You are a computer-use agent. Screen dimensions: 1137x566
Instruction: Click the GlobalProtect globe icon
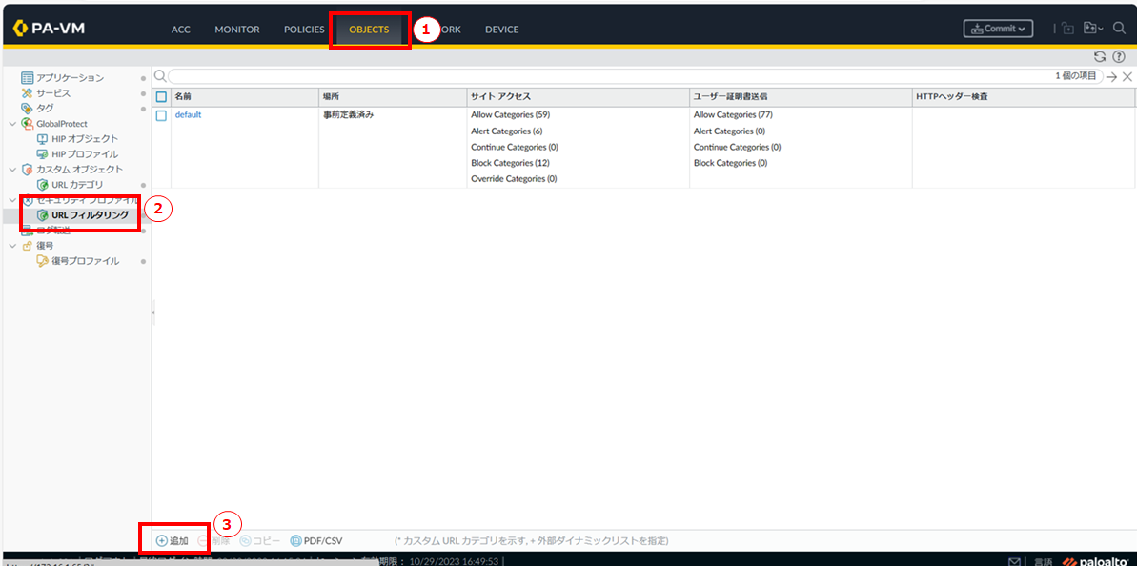pos(28,123)
